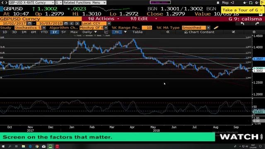Click the 1.3507 price label on axis
The image size is (265, 149).
coord(258,59)
